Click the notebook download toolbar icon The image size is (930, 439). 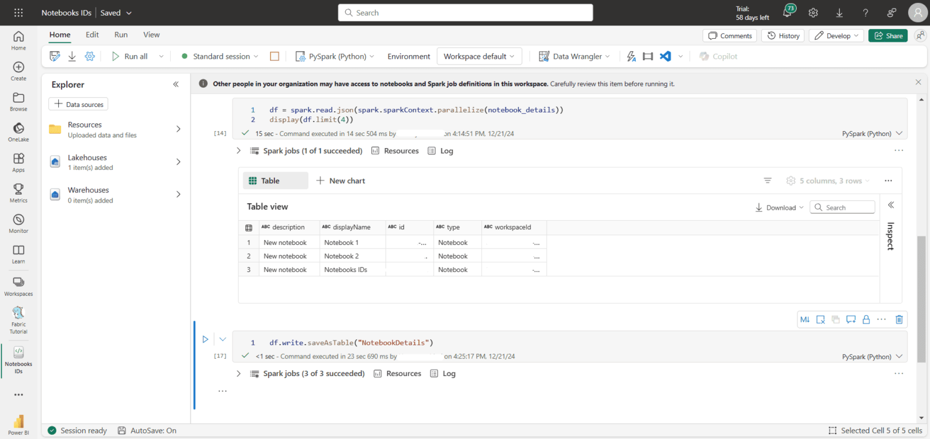[72, 56]
